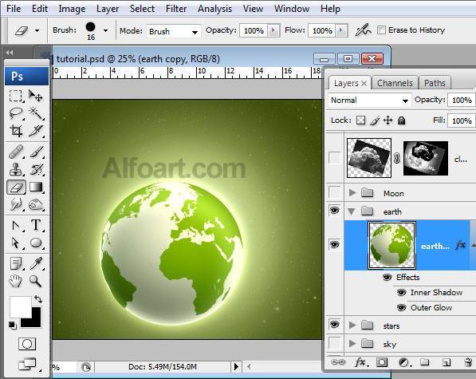The height and width of the screenshot is (379, 476).
Task: Toggle lock transparent pixels
Action: pyautogui.click(x=360, y=120)
